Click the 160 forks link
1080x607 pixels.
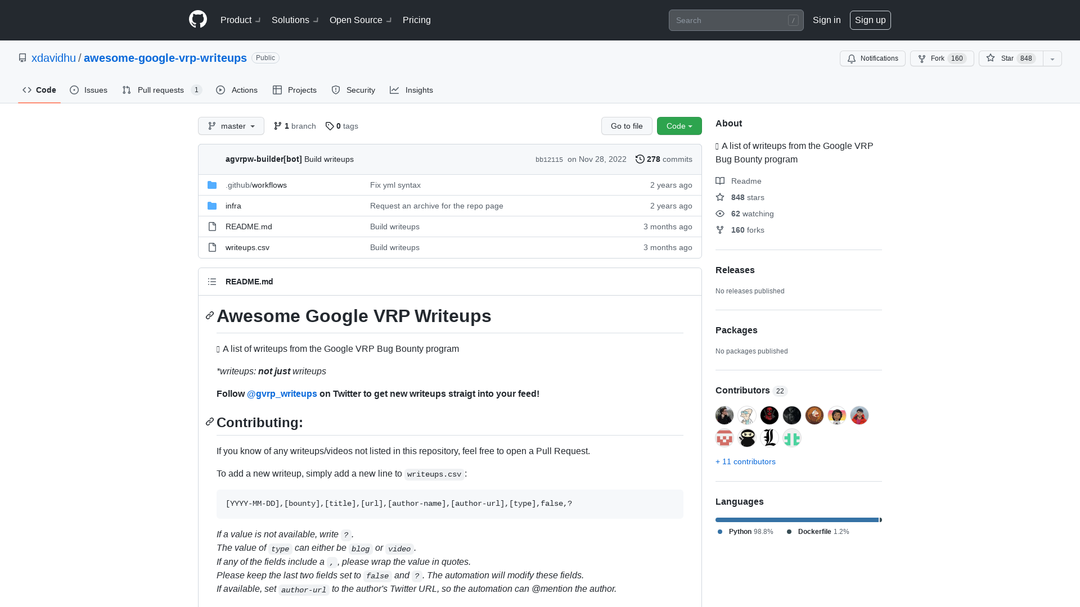click(740, 230)
